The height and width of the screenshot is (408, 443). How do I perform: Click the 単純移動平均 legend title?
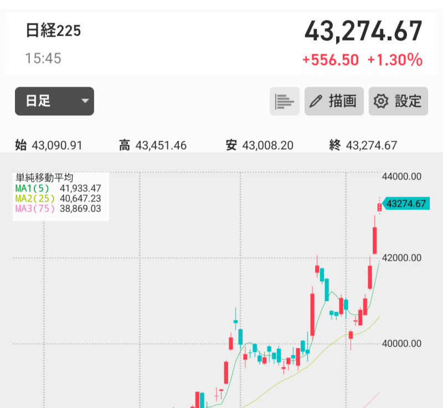click(x=44, y=178)
